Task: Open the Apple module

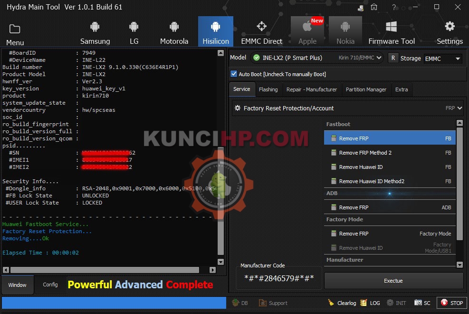Action: pos(307,32)
